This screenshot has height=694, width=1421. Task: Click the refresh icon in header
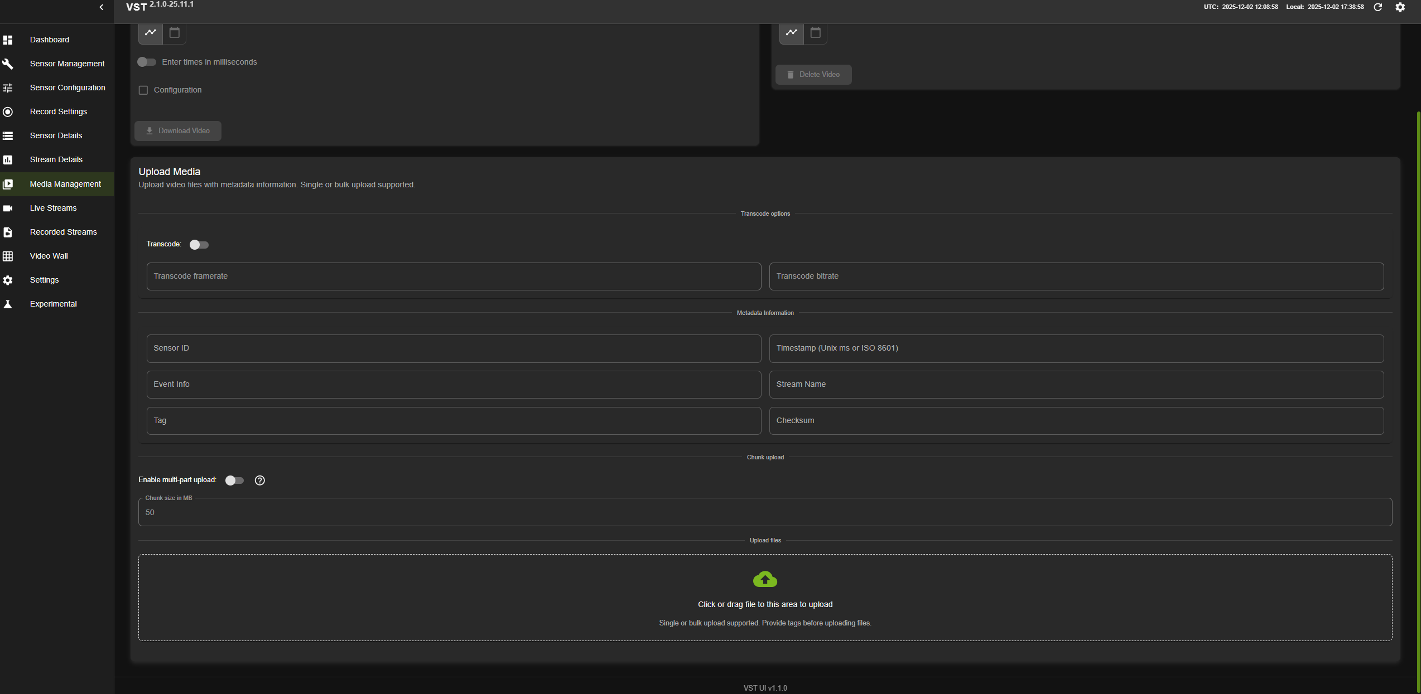(x=1377, y=7)
